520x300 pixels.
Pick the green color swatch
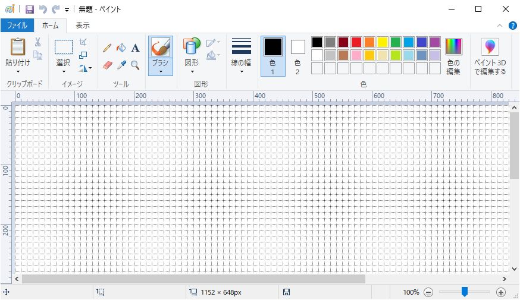click(396, 42)
